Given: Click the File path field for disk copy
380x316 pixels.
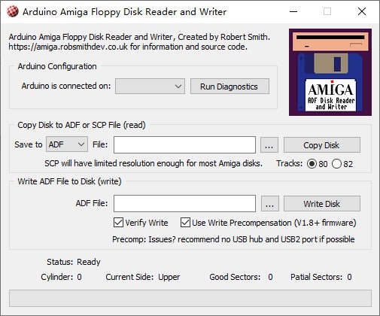Looking at the screenshot, I should coord(184,144).
